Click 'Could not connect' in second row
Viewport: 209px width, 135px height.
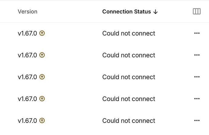click(129, 55)
